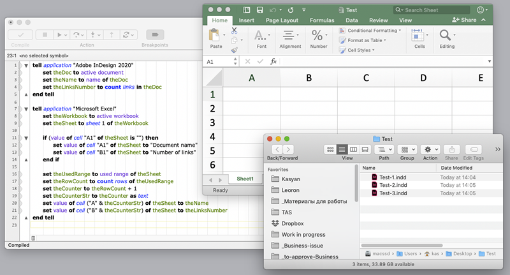Open the Font group icon in Excel
This screenshot has width=510, height=275.
point(260,35)
